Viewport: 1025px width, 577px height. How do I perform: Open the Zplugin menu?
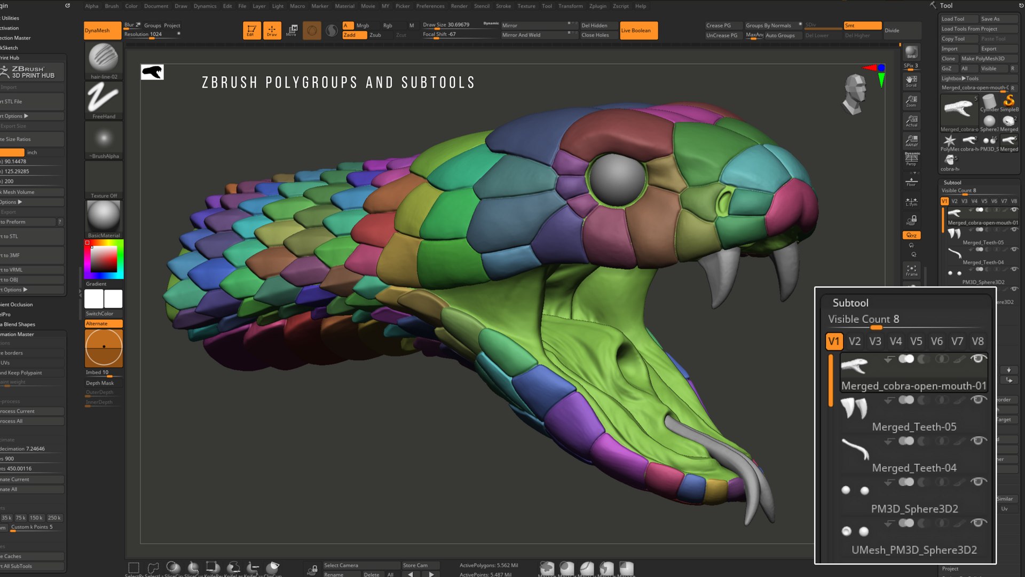point(597,6)
